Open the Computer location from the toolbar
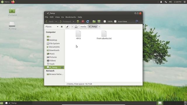Viewport: 187px width, 105px height. [x=99, y=21]
